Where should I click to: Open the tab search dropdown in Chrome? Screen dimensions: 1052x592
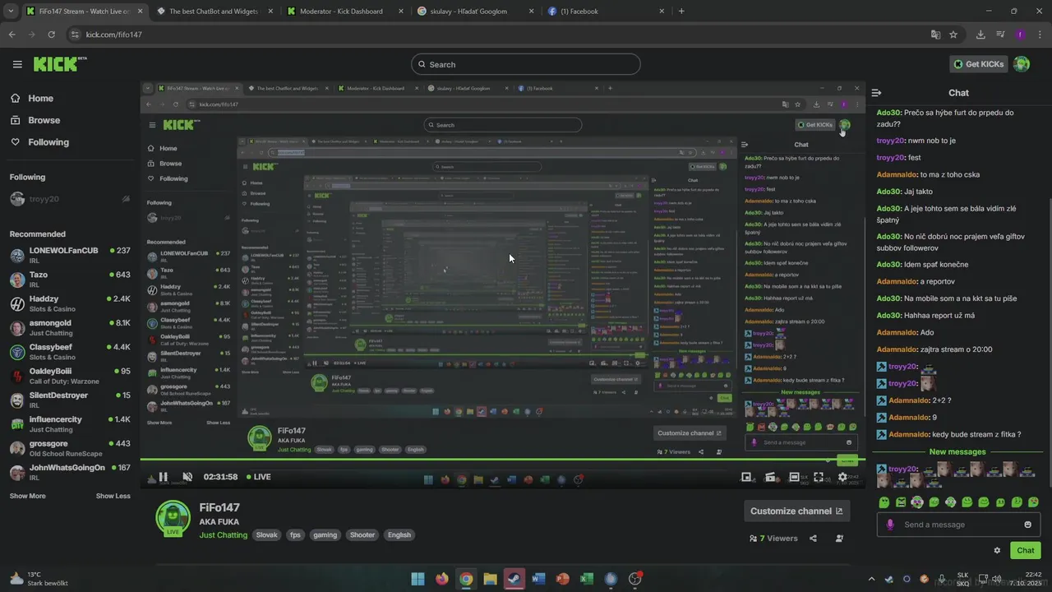12,12
